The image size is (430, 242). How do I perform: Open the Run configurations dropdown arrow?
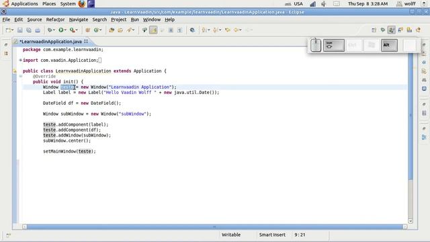pos(65,30)
